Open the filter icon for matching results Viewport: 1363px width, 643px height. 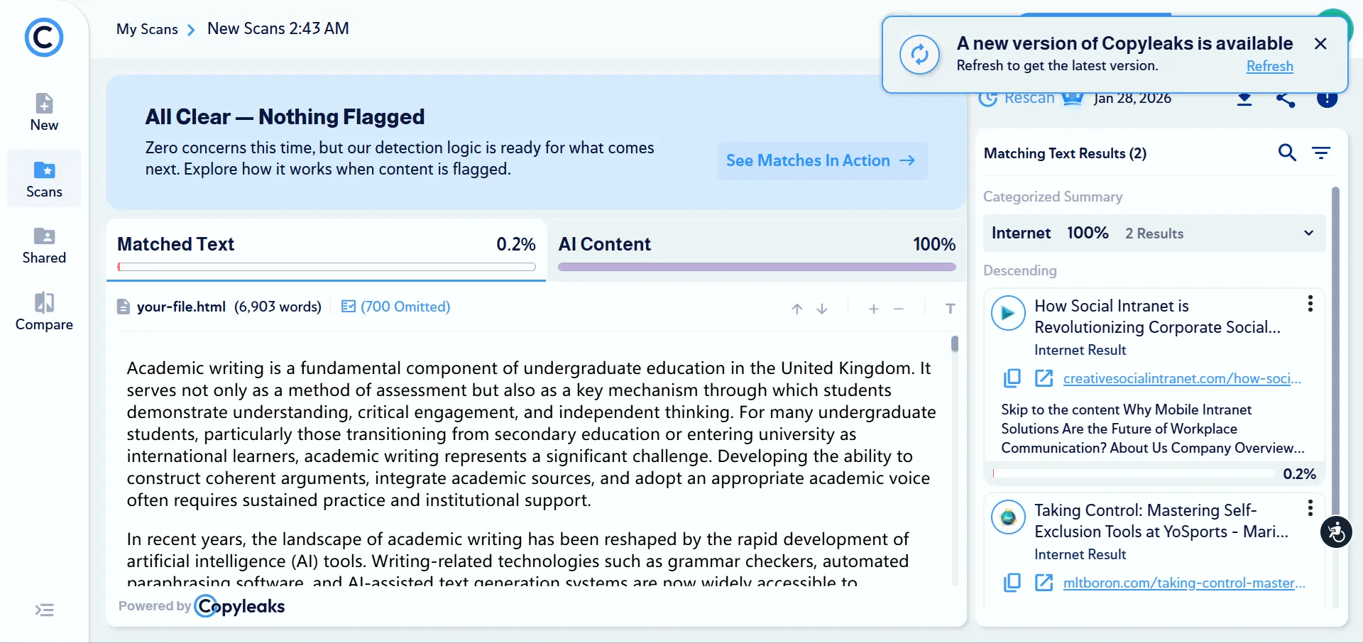coord(1320,153)
